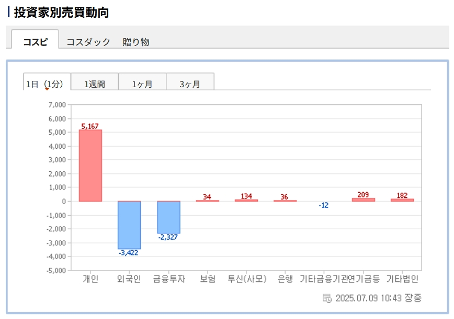Click the red 개인 bar showing 5,167
The image size is (454, 319).
click(90, 166)
